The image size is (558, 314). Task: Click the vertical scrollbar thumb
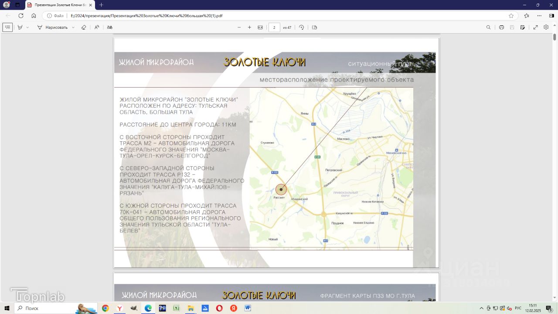click(555, 37)
